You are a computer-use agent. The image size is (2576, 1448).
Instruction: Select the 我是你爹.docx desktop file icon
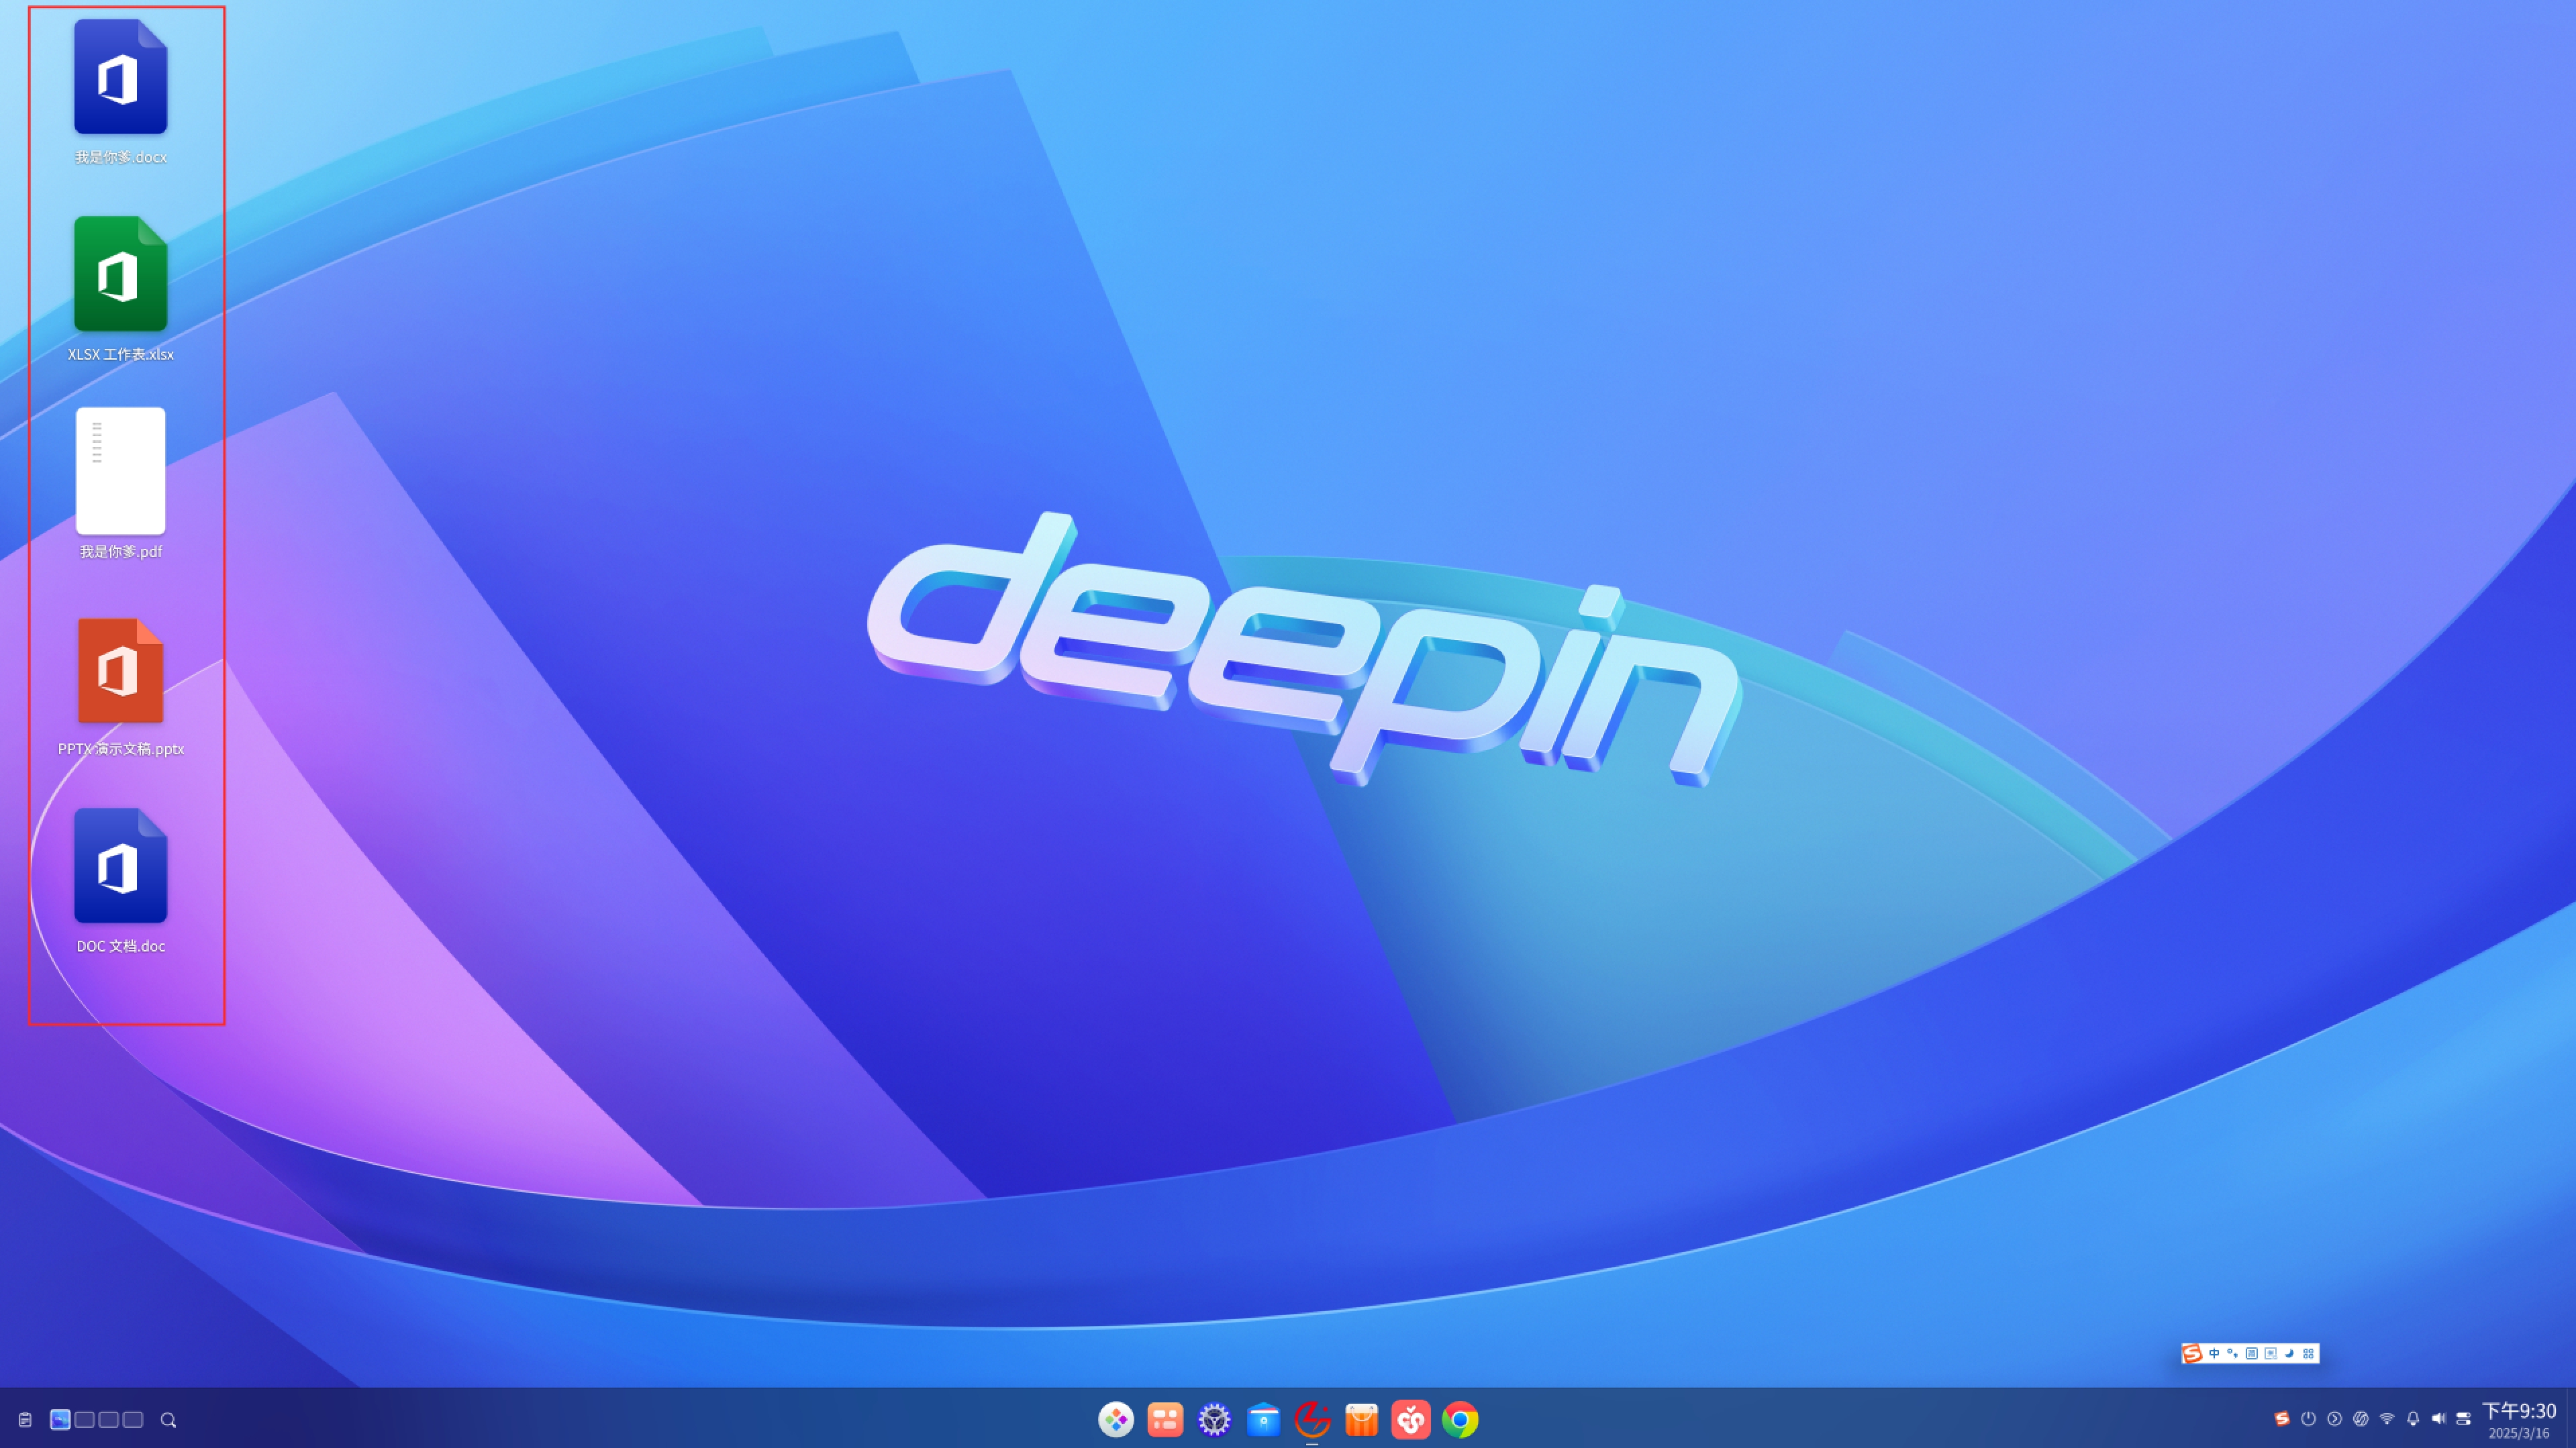click(x=120, y=77)
